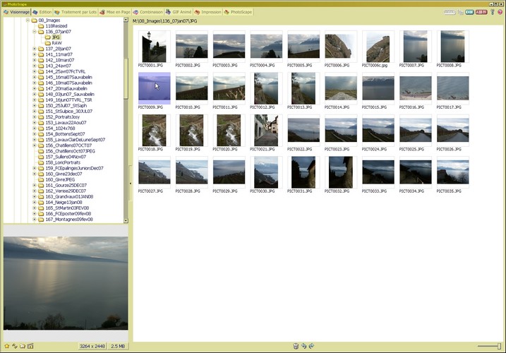Open the help question mark icon
Screen dimensions: 506x353
click(x=500, y=12)
